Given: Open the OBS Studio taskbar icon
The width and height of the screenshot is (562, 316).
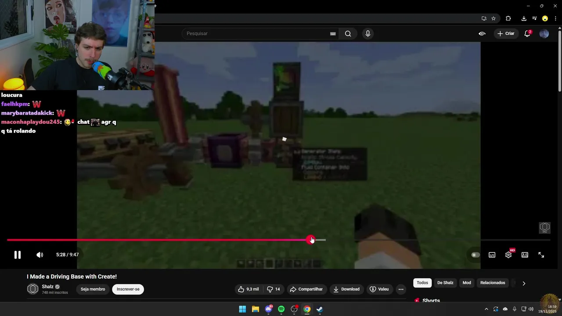Looking at the screenshot, I should (x=294, y=309).
